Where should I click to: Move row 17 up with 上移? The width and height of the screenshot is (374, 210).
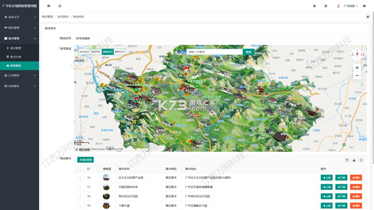pyautogui.click(x=326, y=187)
